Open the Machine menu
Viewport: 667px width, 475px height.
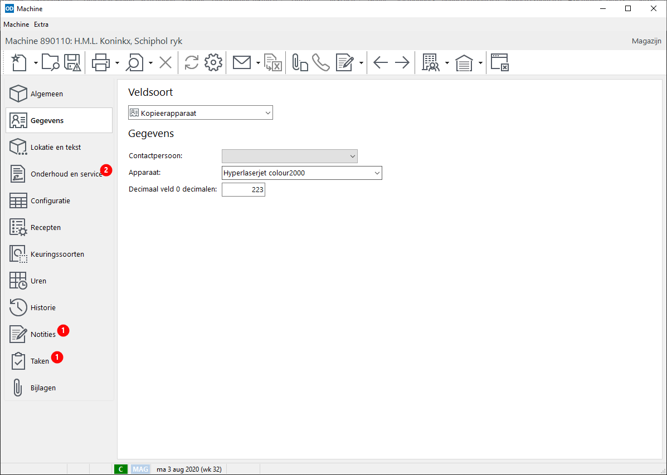tap(16, 25)
